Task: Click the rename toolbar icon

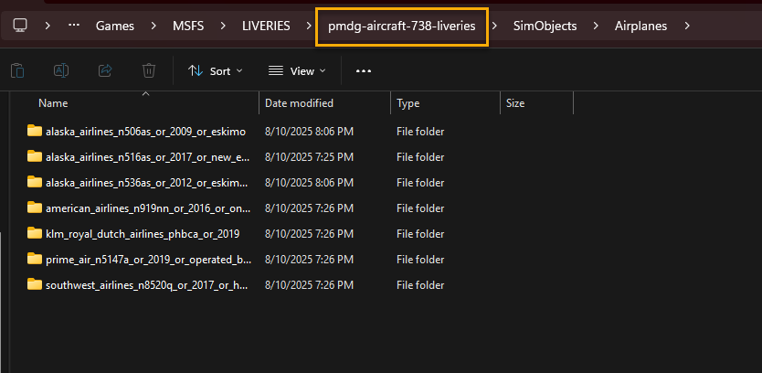Action: [60, 71]
